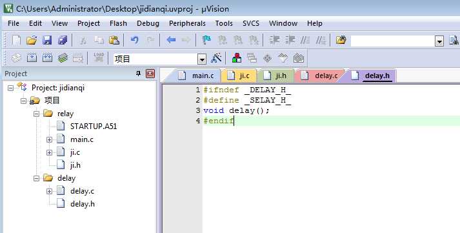This screenshot has height=233, width=460.
Task: Translate the current file with the Translate icon
Action: click(16, 57)
